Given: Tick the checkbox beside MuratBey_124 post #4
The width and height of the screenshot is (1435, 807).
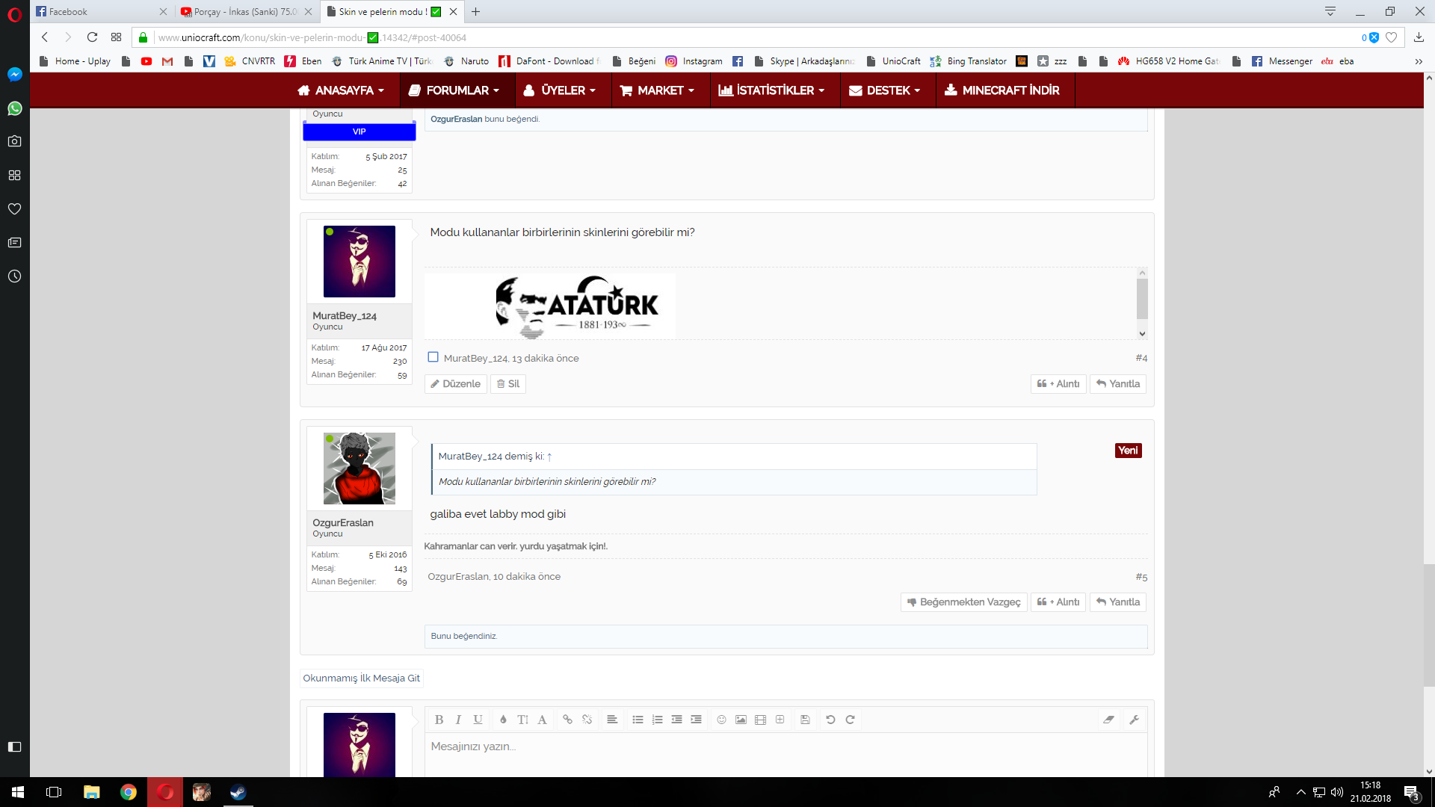Looking at the screenshot, I should click(x=433, y=357).
